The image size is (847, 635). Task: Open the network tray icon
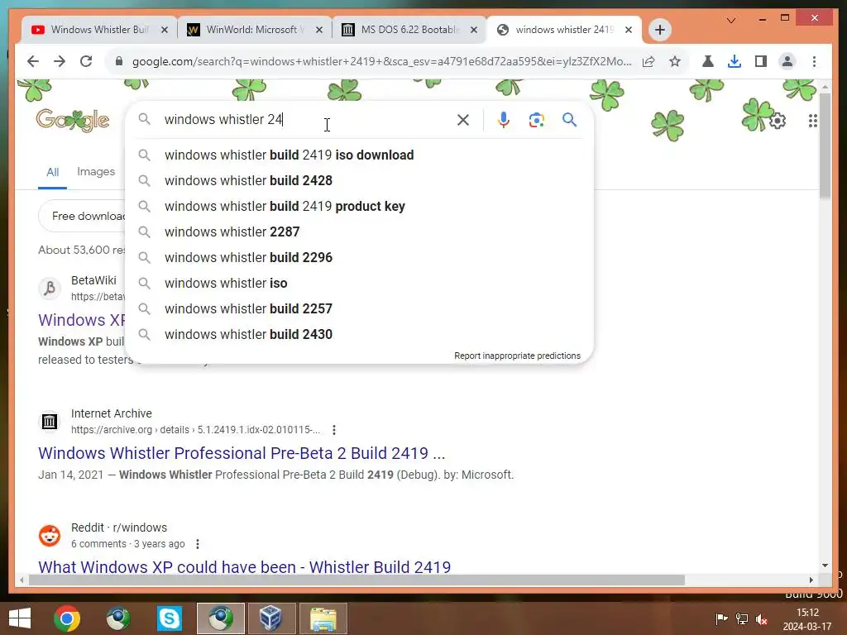coord(742,619)
